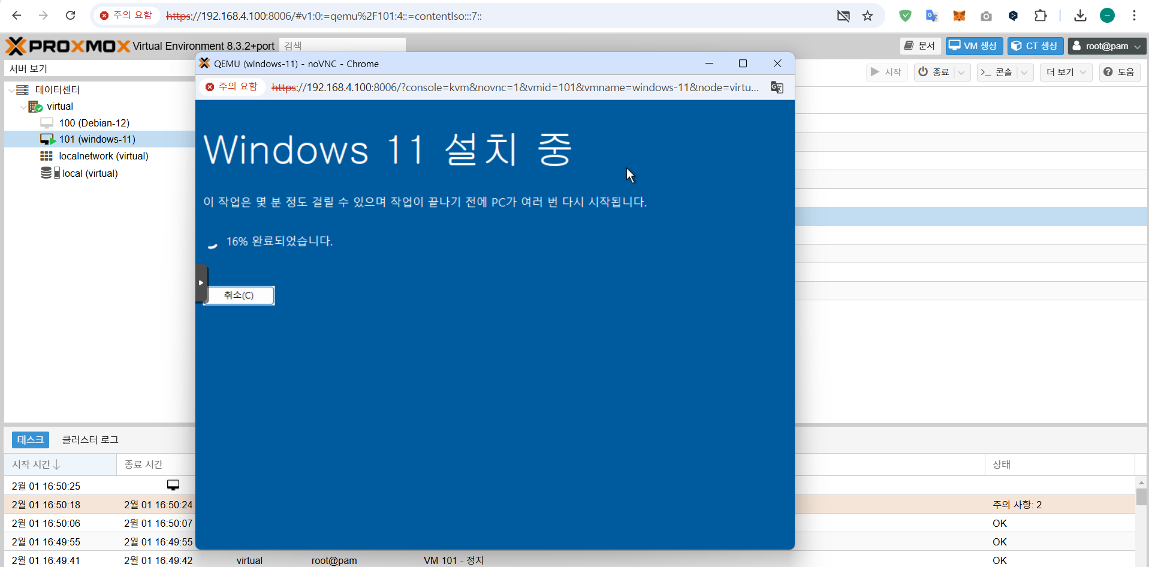Click the task log scrollbar thumb
The image size is (1149, 567).
[x=1142, y=497]
